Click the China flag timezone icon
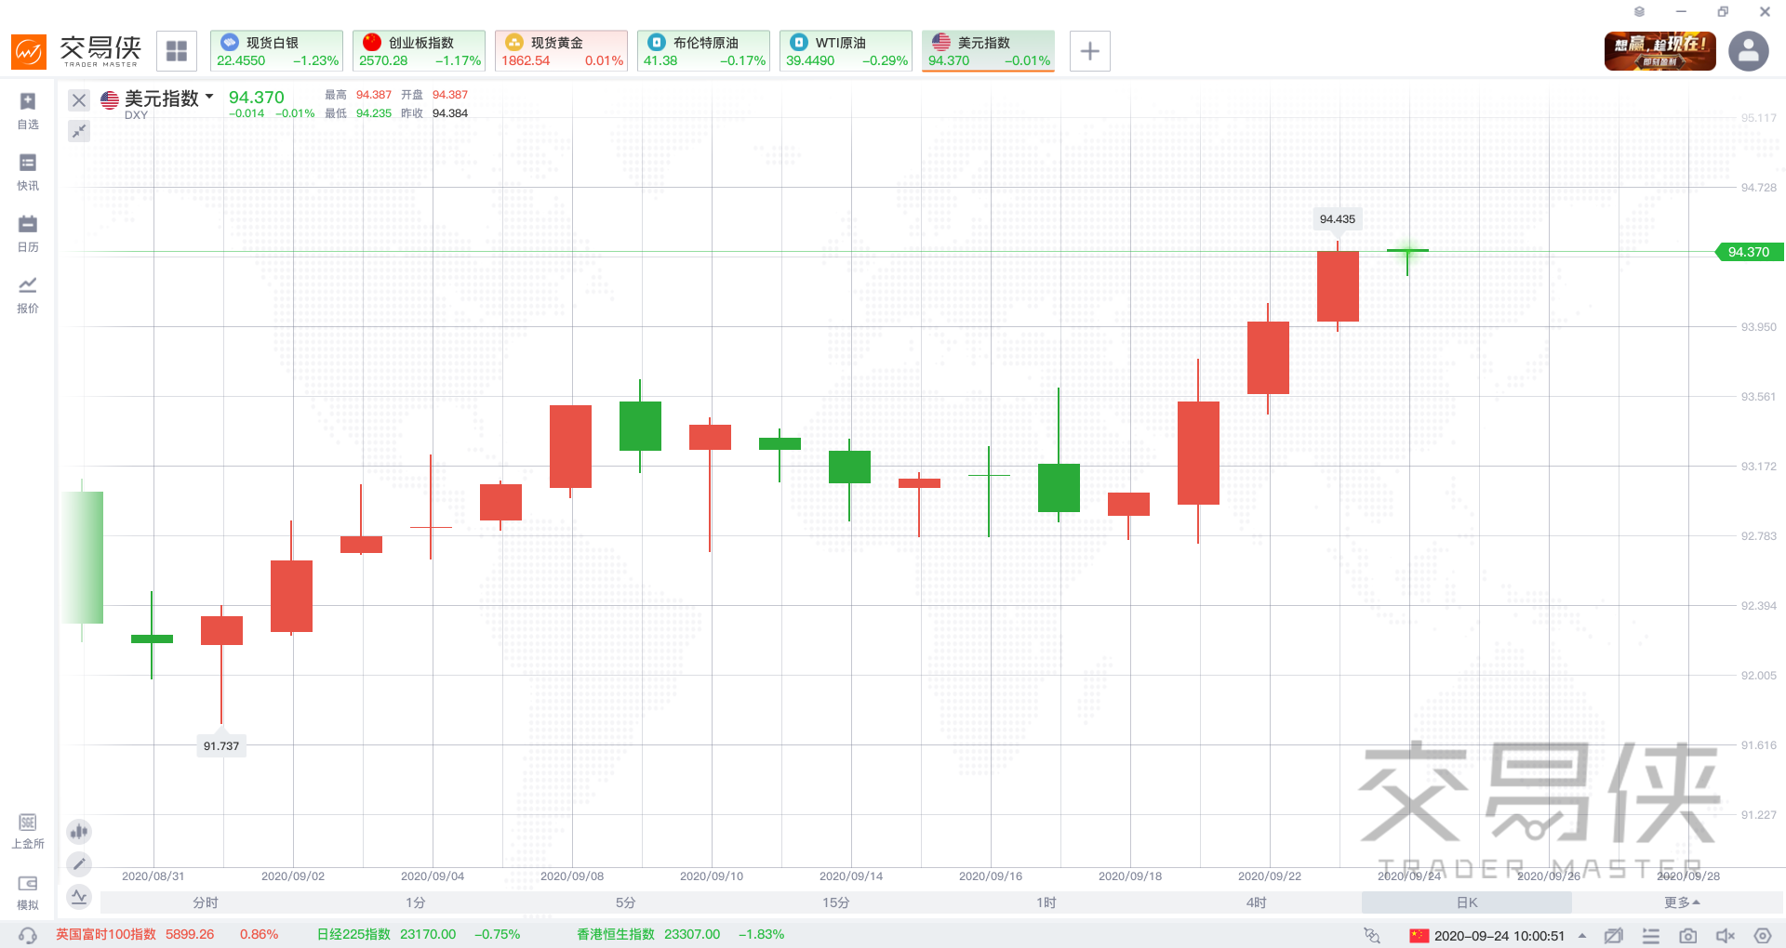The width and height of the screenshot is (1786, 948). (x=1419, y=935)
